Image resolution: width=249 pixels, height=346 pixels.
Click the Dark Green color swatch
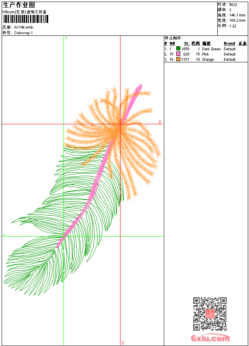178,49
